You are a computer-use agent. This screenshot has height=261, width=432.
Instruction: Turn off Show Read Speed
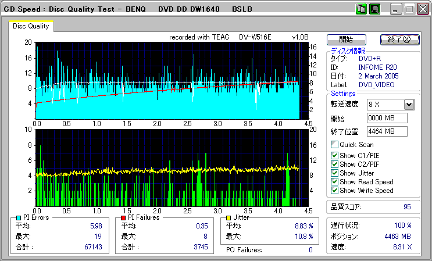point(334,181)
